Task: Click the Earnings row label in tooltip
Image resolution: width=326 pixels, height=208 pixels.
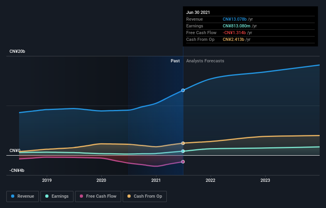Action: (195, 26)
